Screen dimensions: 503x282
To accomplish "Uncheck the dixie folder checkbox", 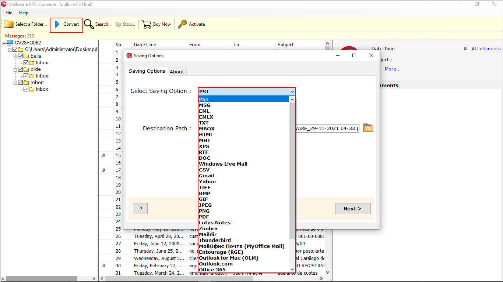I will (20, 69).
